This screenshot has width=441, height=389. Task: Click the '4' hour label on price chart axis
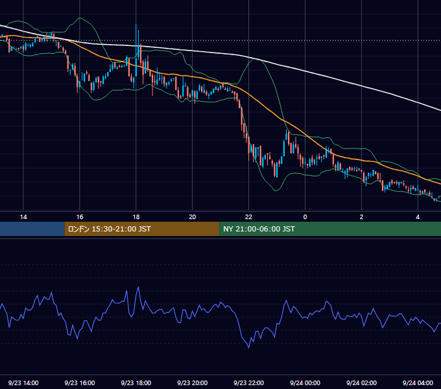coord(418,217)
